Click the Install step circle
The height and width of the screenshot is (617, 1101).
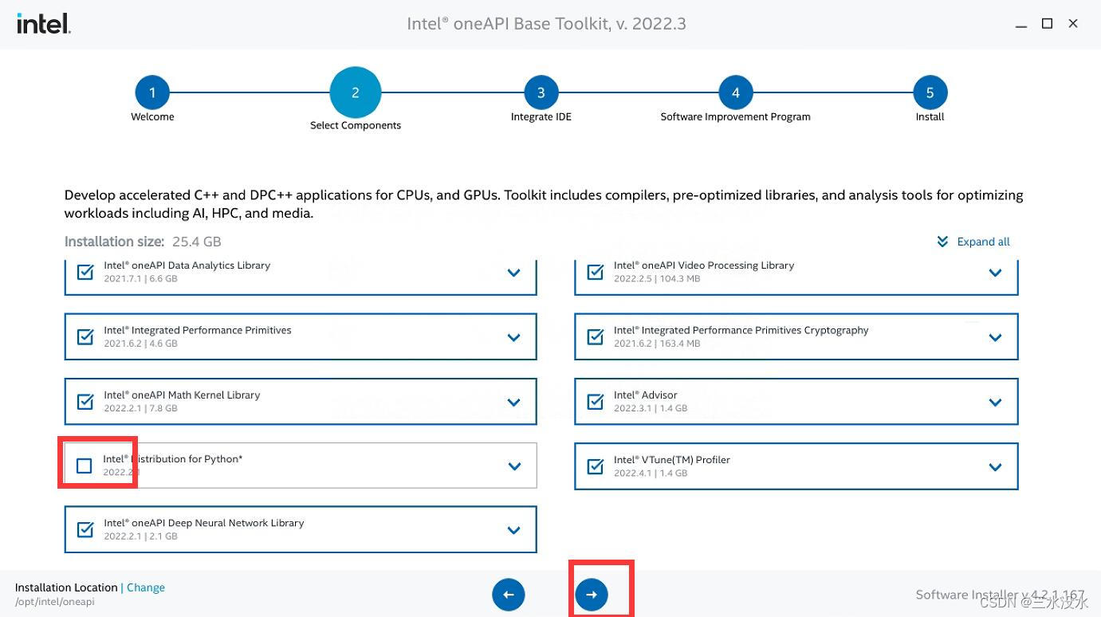click(930, 92)
